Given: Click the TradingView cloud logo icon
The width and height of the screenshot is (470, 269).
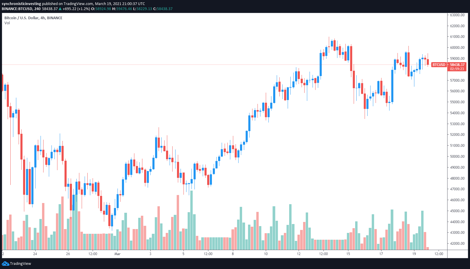Looking at the screenshot, I should (5, 263).
